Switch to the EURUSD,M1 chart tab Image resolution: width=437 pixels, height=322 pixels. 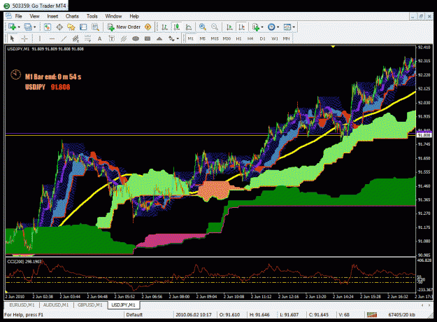(22, 304)
